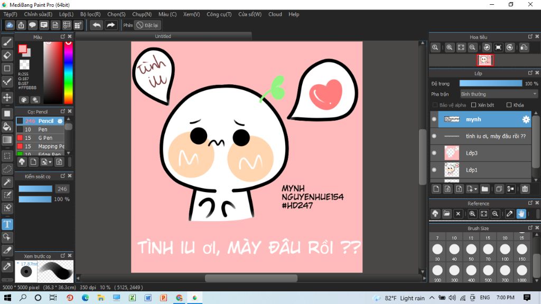Select the Lasso tool
Viewport: 541px width, 304px height.
[x=7, y=169]
